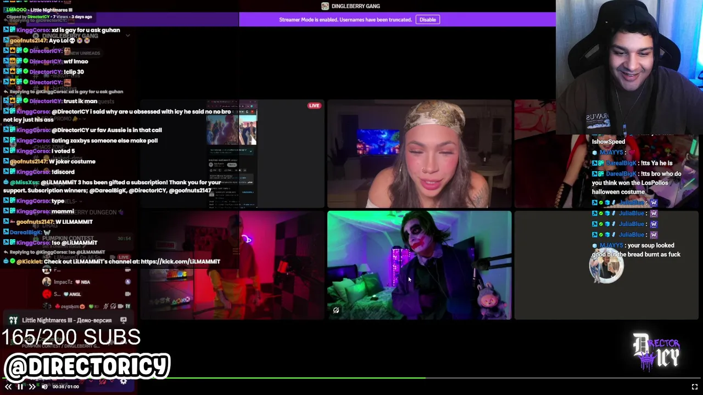Screen dimensions: 703x395
Task: Click MJAYY5's soup comment in right chat
Action: pyautogui.click(x=636, y=250)
